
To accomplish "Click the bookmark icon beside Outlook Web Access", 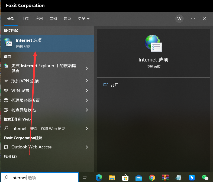I will click(6, 147).
